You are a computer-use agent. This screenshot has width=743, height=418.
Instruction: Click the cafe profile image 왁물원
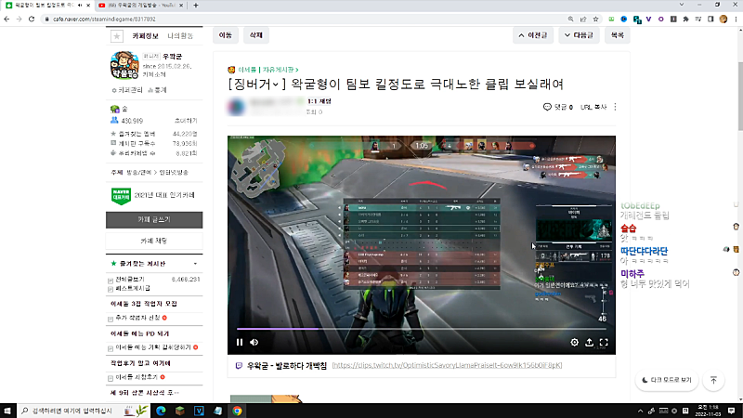click(x=124, y=65)
